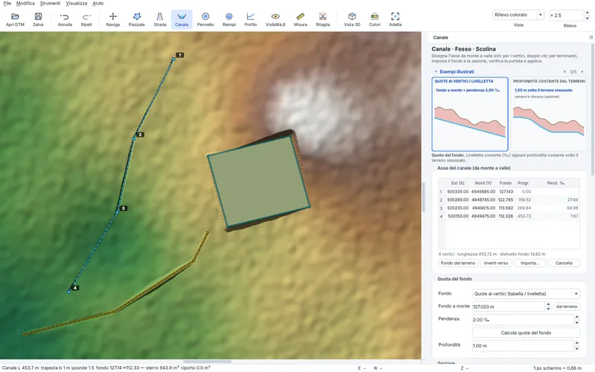Screen dimensions: 595x372
Task: Decrease the Pendenza value
Action: 577,322
